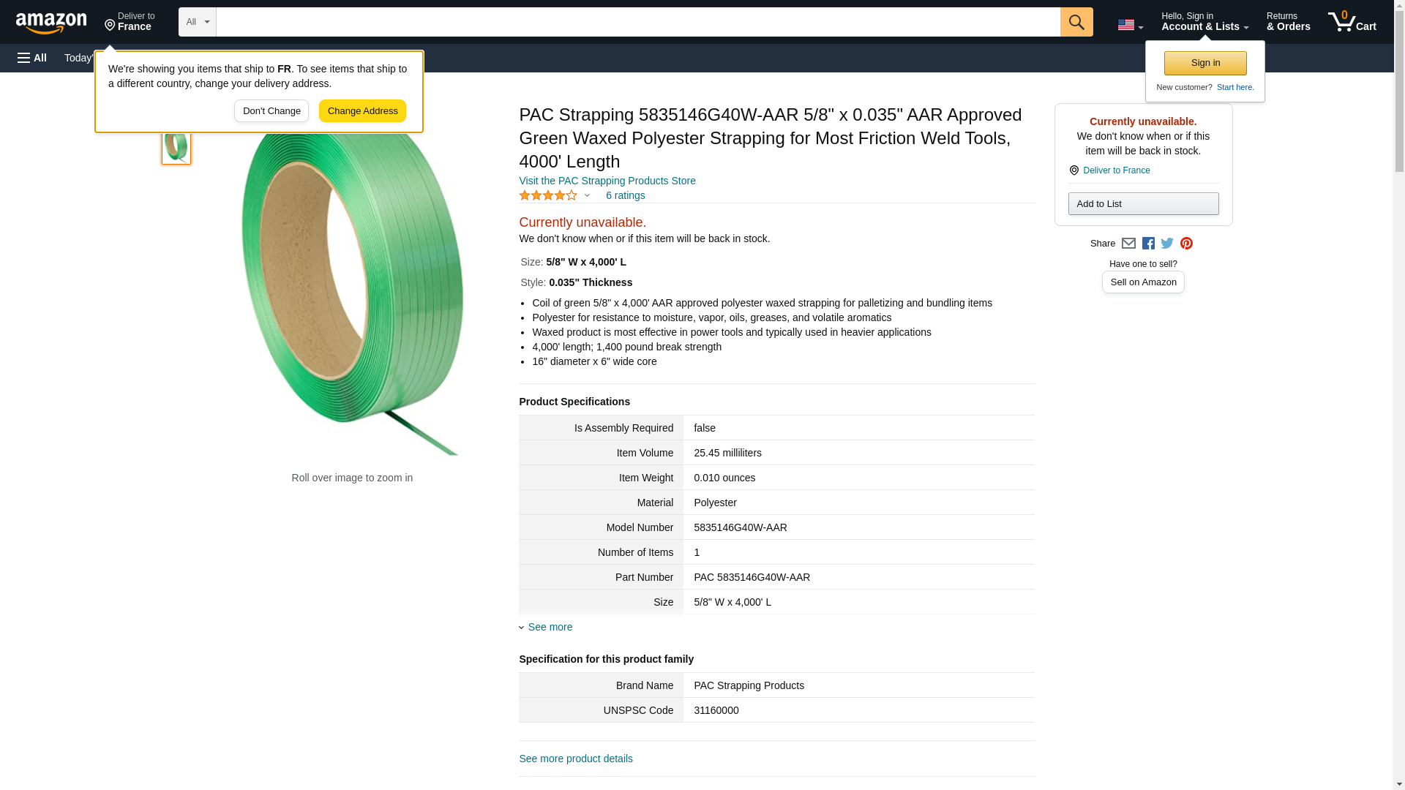Image resolution: width=1405 pixels, height=790 pixels.
Task: Click the Amazon logo
Action: (x=51, y=23)
